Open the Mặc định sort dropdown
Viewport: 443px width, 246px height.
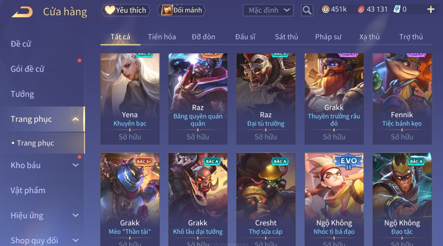click(268, 10)
